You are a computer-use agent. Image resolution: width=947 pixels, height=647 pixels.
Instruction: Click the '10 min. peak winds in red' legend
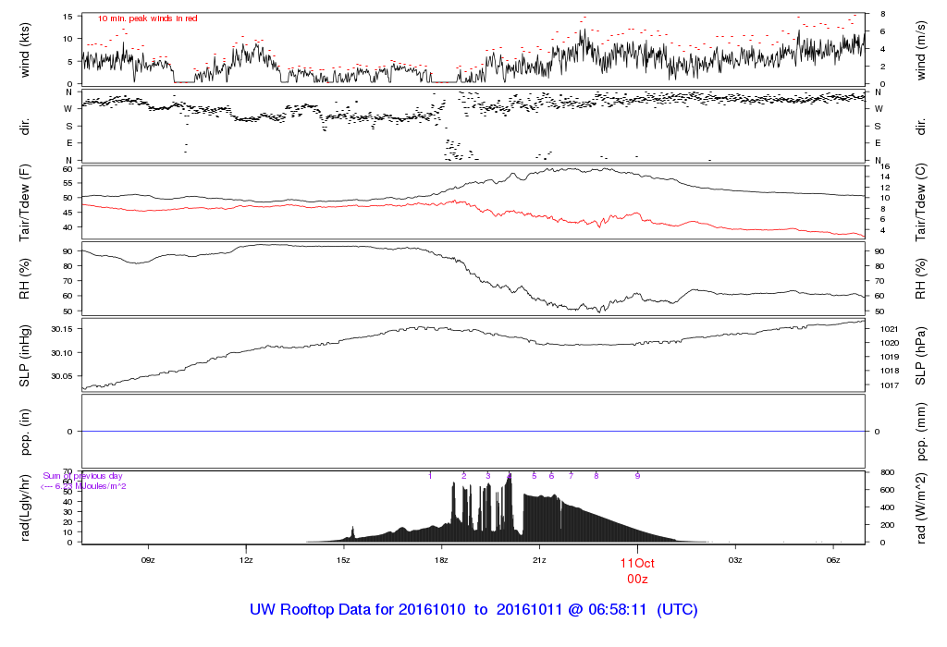[147, 18]
